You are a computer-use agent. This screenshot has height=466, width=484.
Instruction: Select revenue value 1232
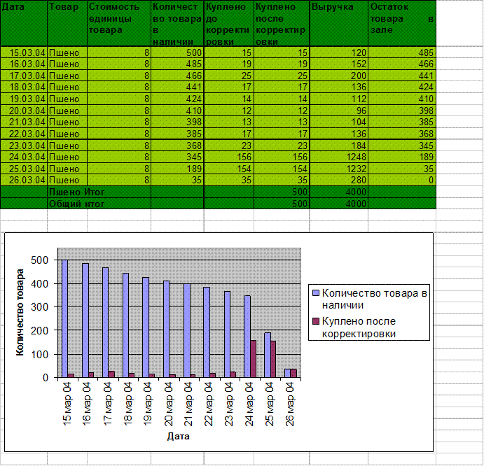coord(339,169)
